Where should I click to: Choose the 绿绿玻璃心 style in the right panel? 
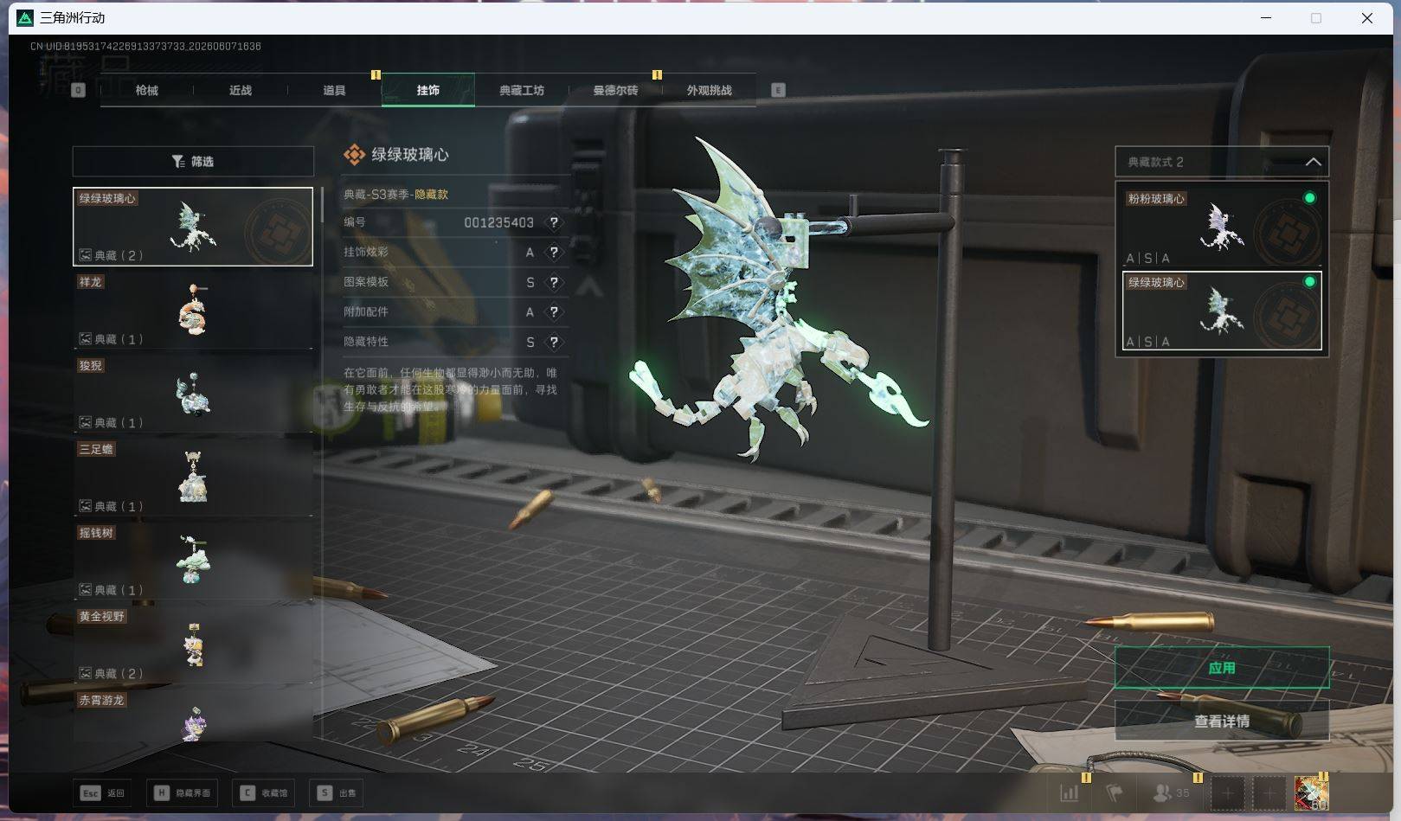pyautogui.click(x=1221, y=311)
